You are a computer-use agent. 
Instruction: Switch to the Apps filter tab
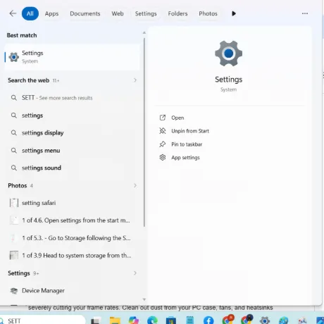[51, 13]
